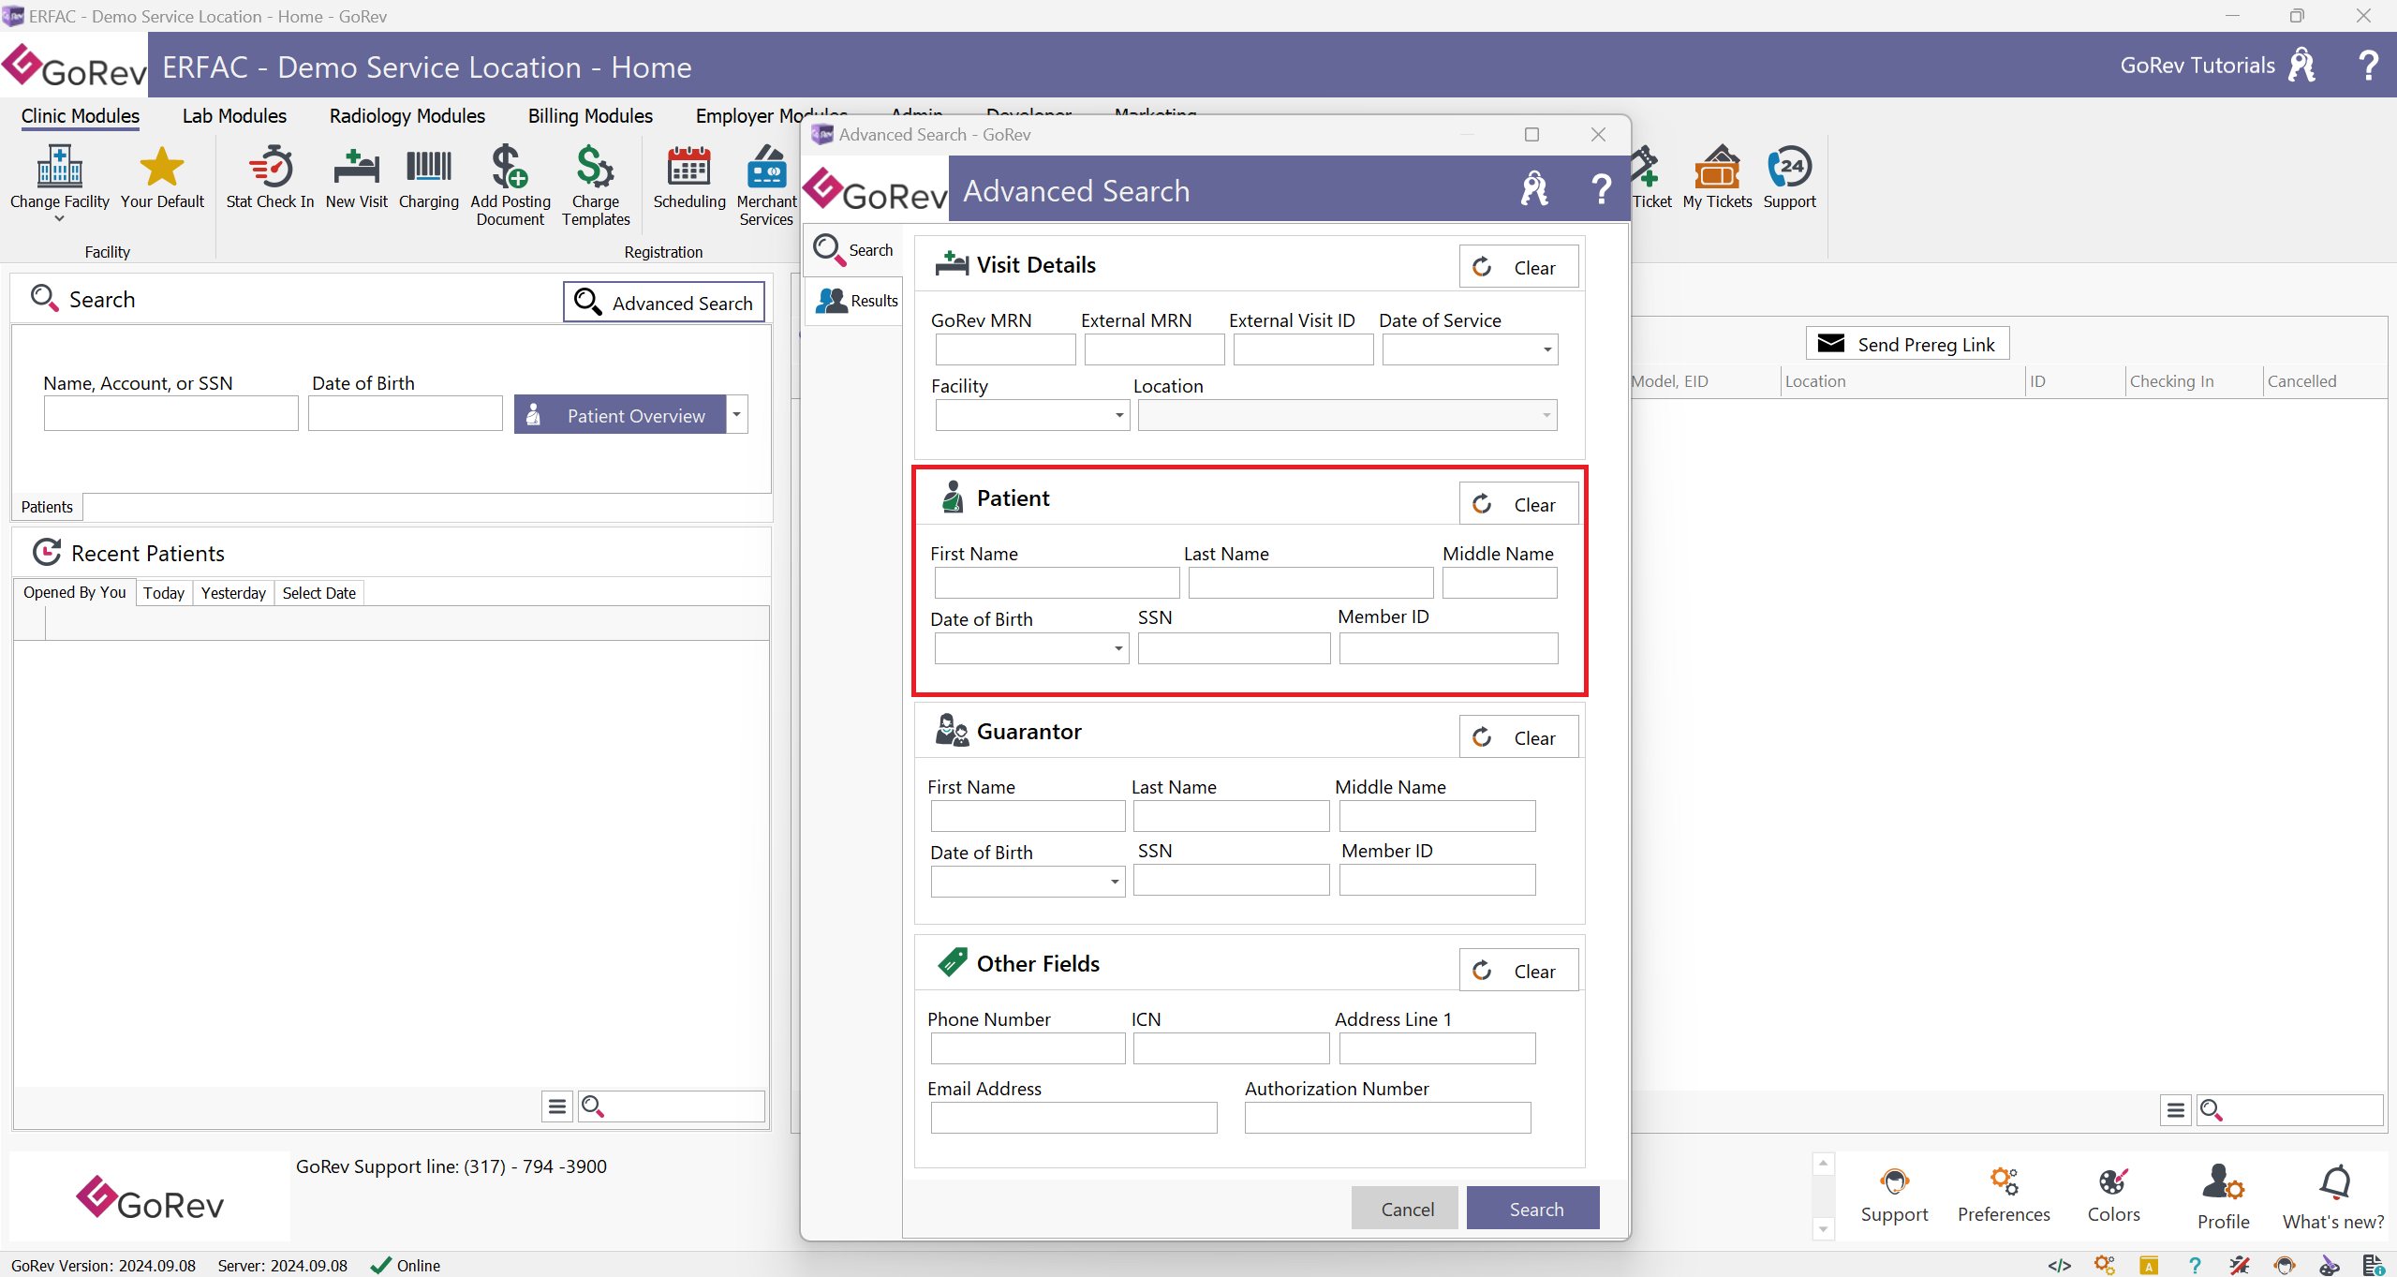Click the Patient Overview button
The height and width of the screenshot is (1277, 2397).
620,414
